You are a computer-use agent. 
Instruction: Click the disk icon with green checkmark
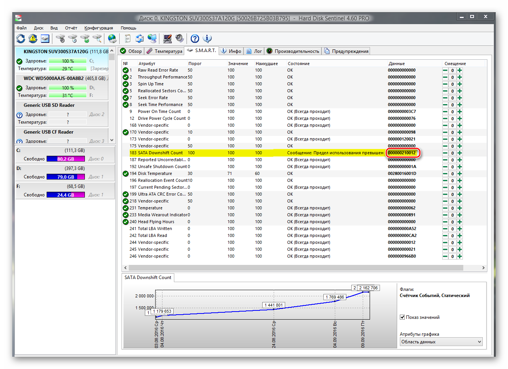[85, 39]
